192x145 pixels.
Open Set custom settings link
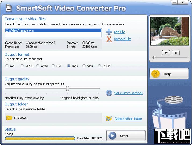point(128,93)
